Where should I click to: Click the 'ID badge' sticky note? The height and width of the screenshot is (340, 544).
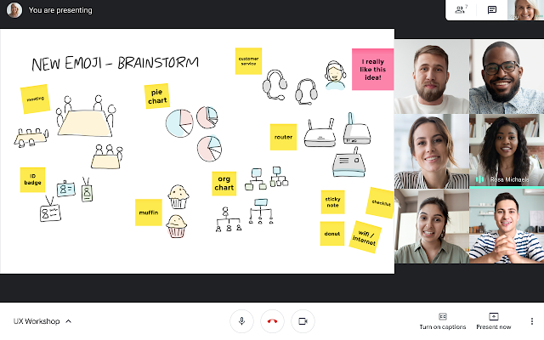(x=32, y=179)
